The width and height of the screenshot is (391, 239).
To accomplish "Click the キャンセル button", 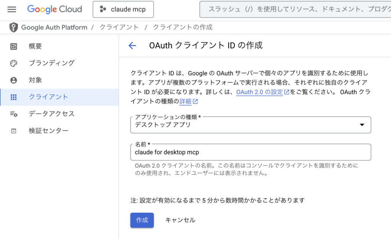I will coord(180,220).
